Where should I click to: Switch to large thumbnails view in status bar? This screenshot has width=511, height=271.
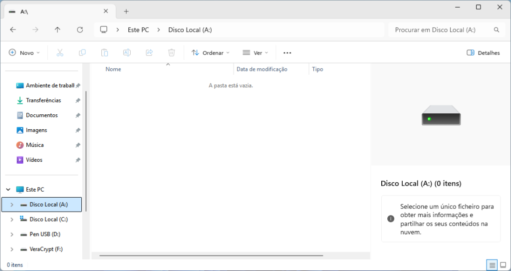click(503, 265)
